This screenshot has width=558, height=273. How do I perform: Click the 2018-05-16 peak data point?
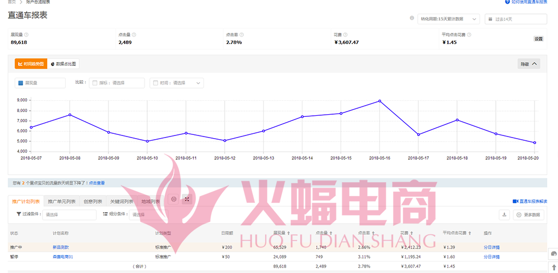pyautogui.click(x=379, y=101)
